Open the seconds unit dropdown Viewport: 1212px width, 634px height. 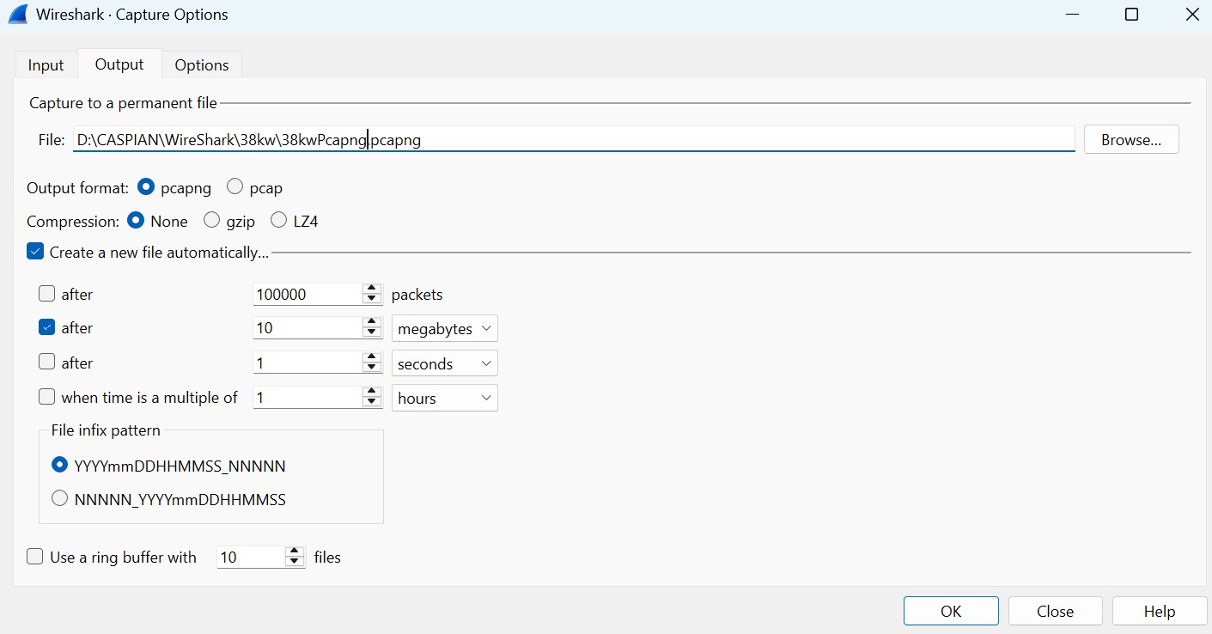444,363
